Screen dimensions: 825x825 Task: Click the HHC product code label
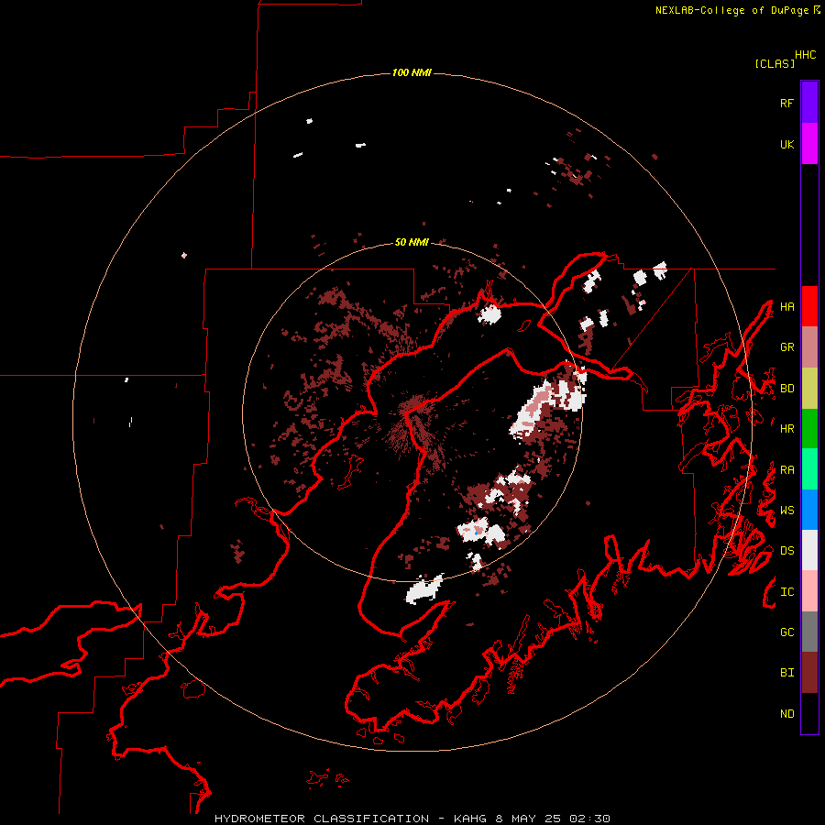pos(806,55)
